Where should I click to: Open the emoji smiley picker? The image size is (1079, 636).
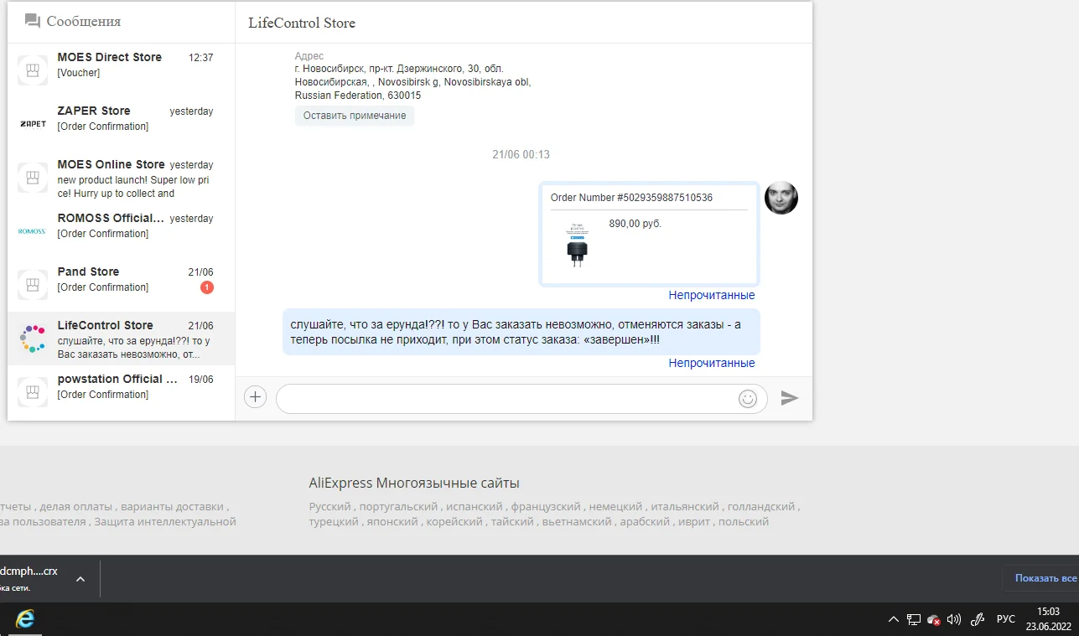[748, 399]
